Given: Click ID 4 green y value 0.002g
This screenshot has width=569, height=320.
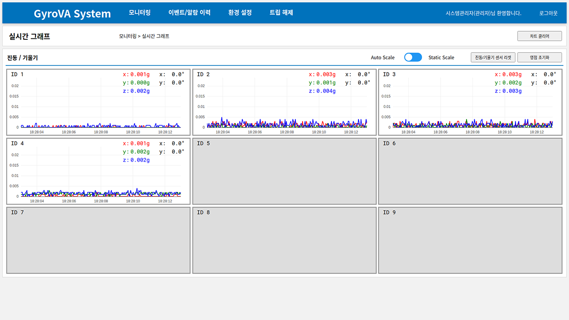Looking at the screenshot, I should (x=136, y=152).
